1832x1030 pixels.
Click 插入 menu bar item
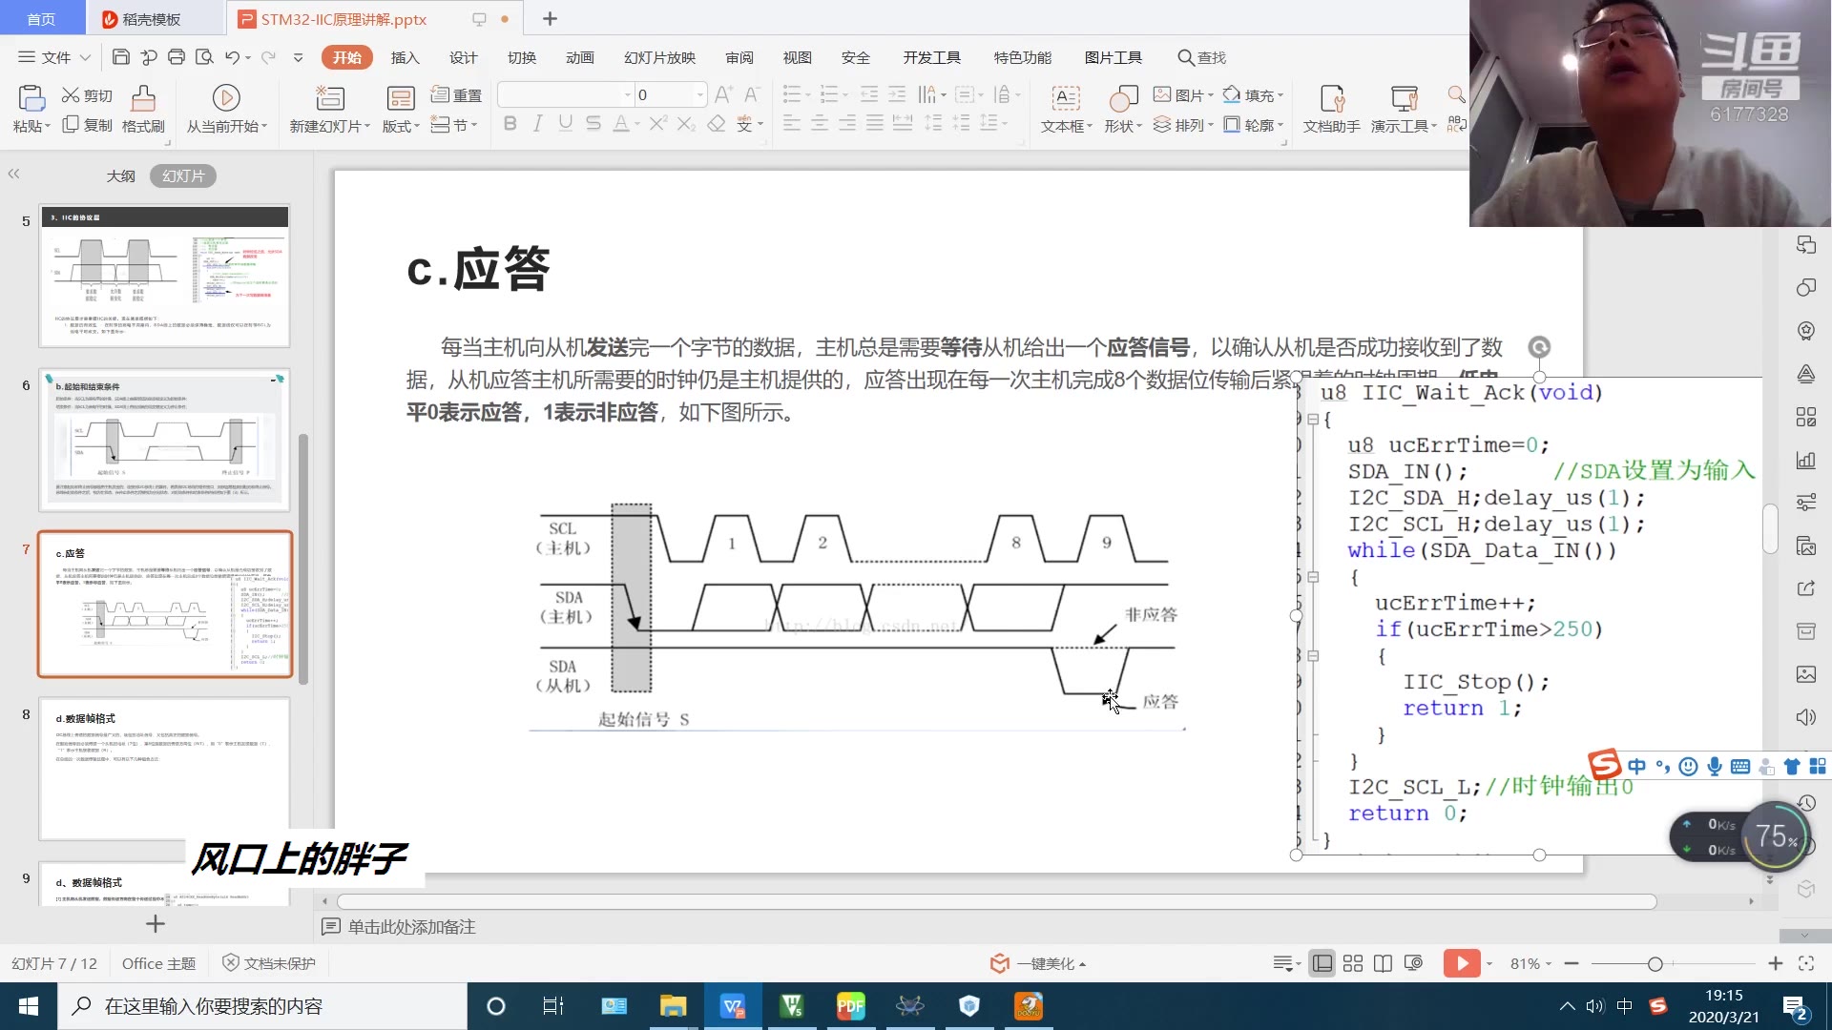[406, 56]
